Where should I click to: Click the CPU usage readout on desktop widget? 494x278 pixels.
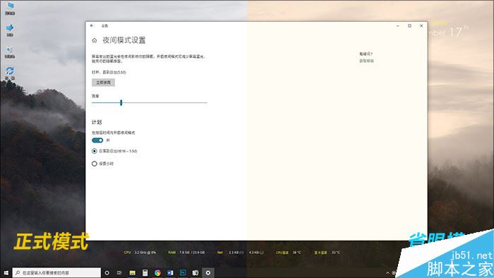pos(140,253)
